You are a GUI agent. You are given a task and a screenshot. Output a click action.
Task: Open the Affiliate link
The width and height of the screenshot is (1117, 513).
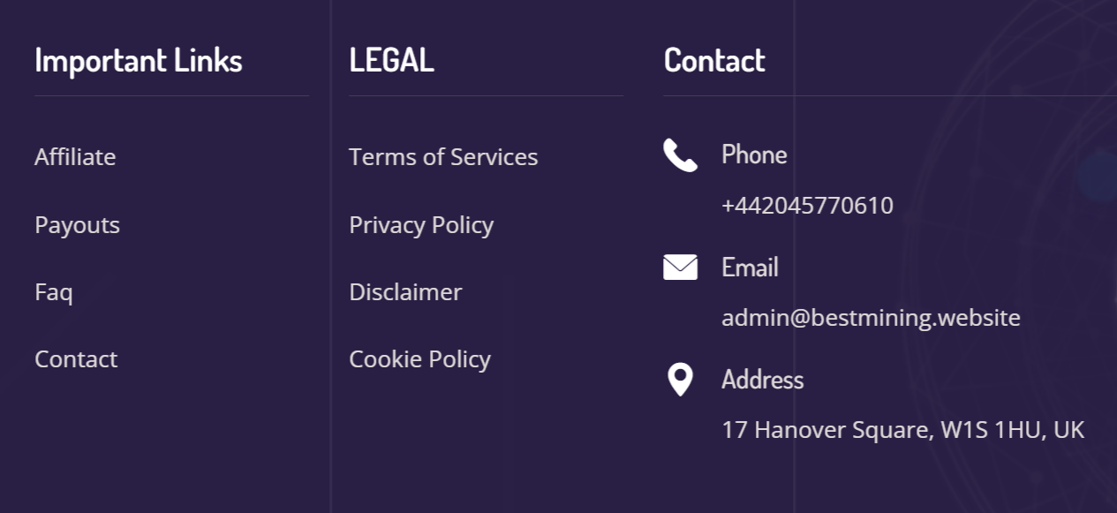coord(75,157)
